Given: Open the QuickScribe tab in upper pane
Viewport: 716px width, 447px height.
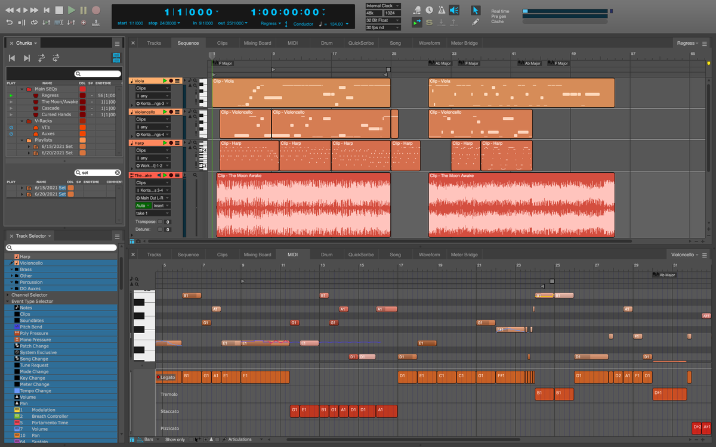Looking at the screenshot, I should tap(361, 43).
